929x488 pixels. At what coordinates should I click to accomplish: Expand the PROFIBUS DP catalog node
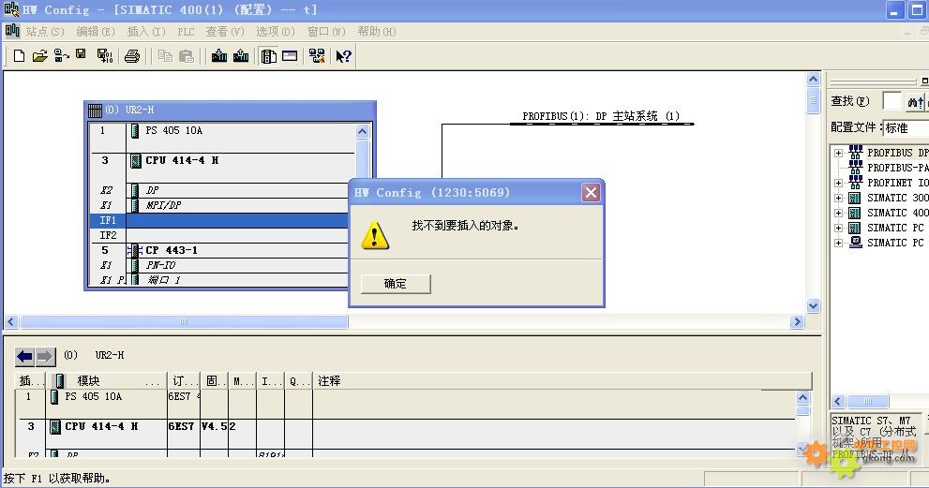click(838, 153)
